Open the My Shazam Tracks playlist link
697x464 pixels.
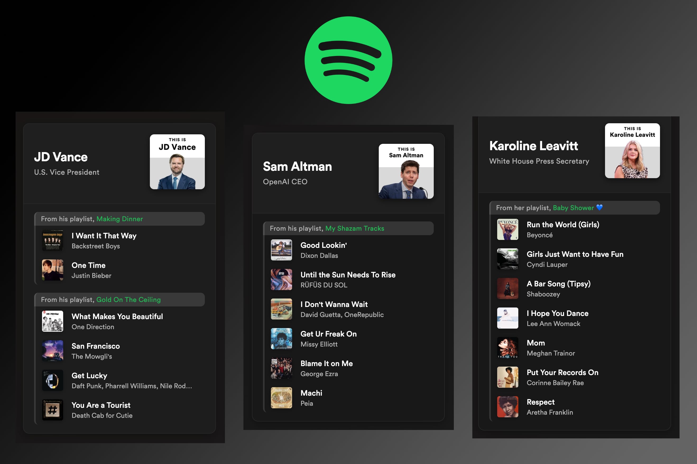pyautogui.click(x=354, y=229)
